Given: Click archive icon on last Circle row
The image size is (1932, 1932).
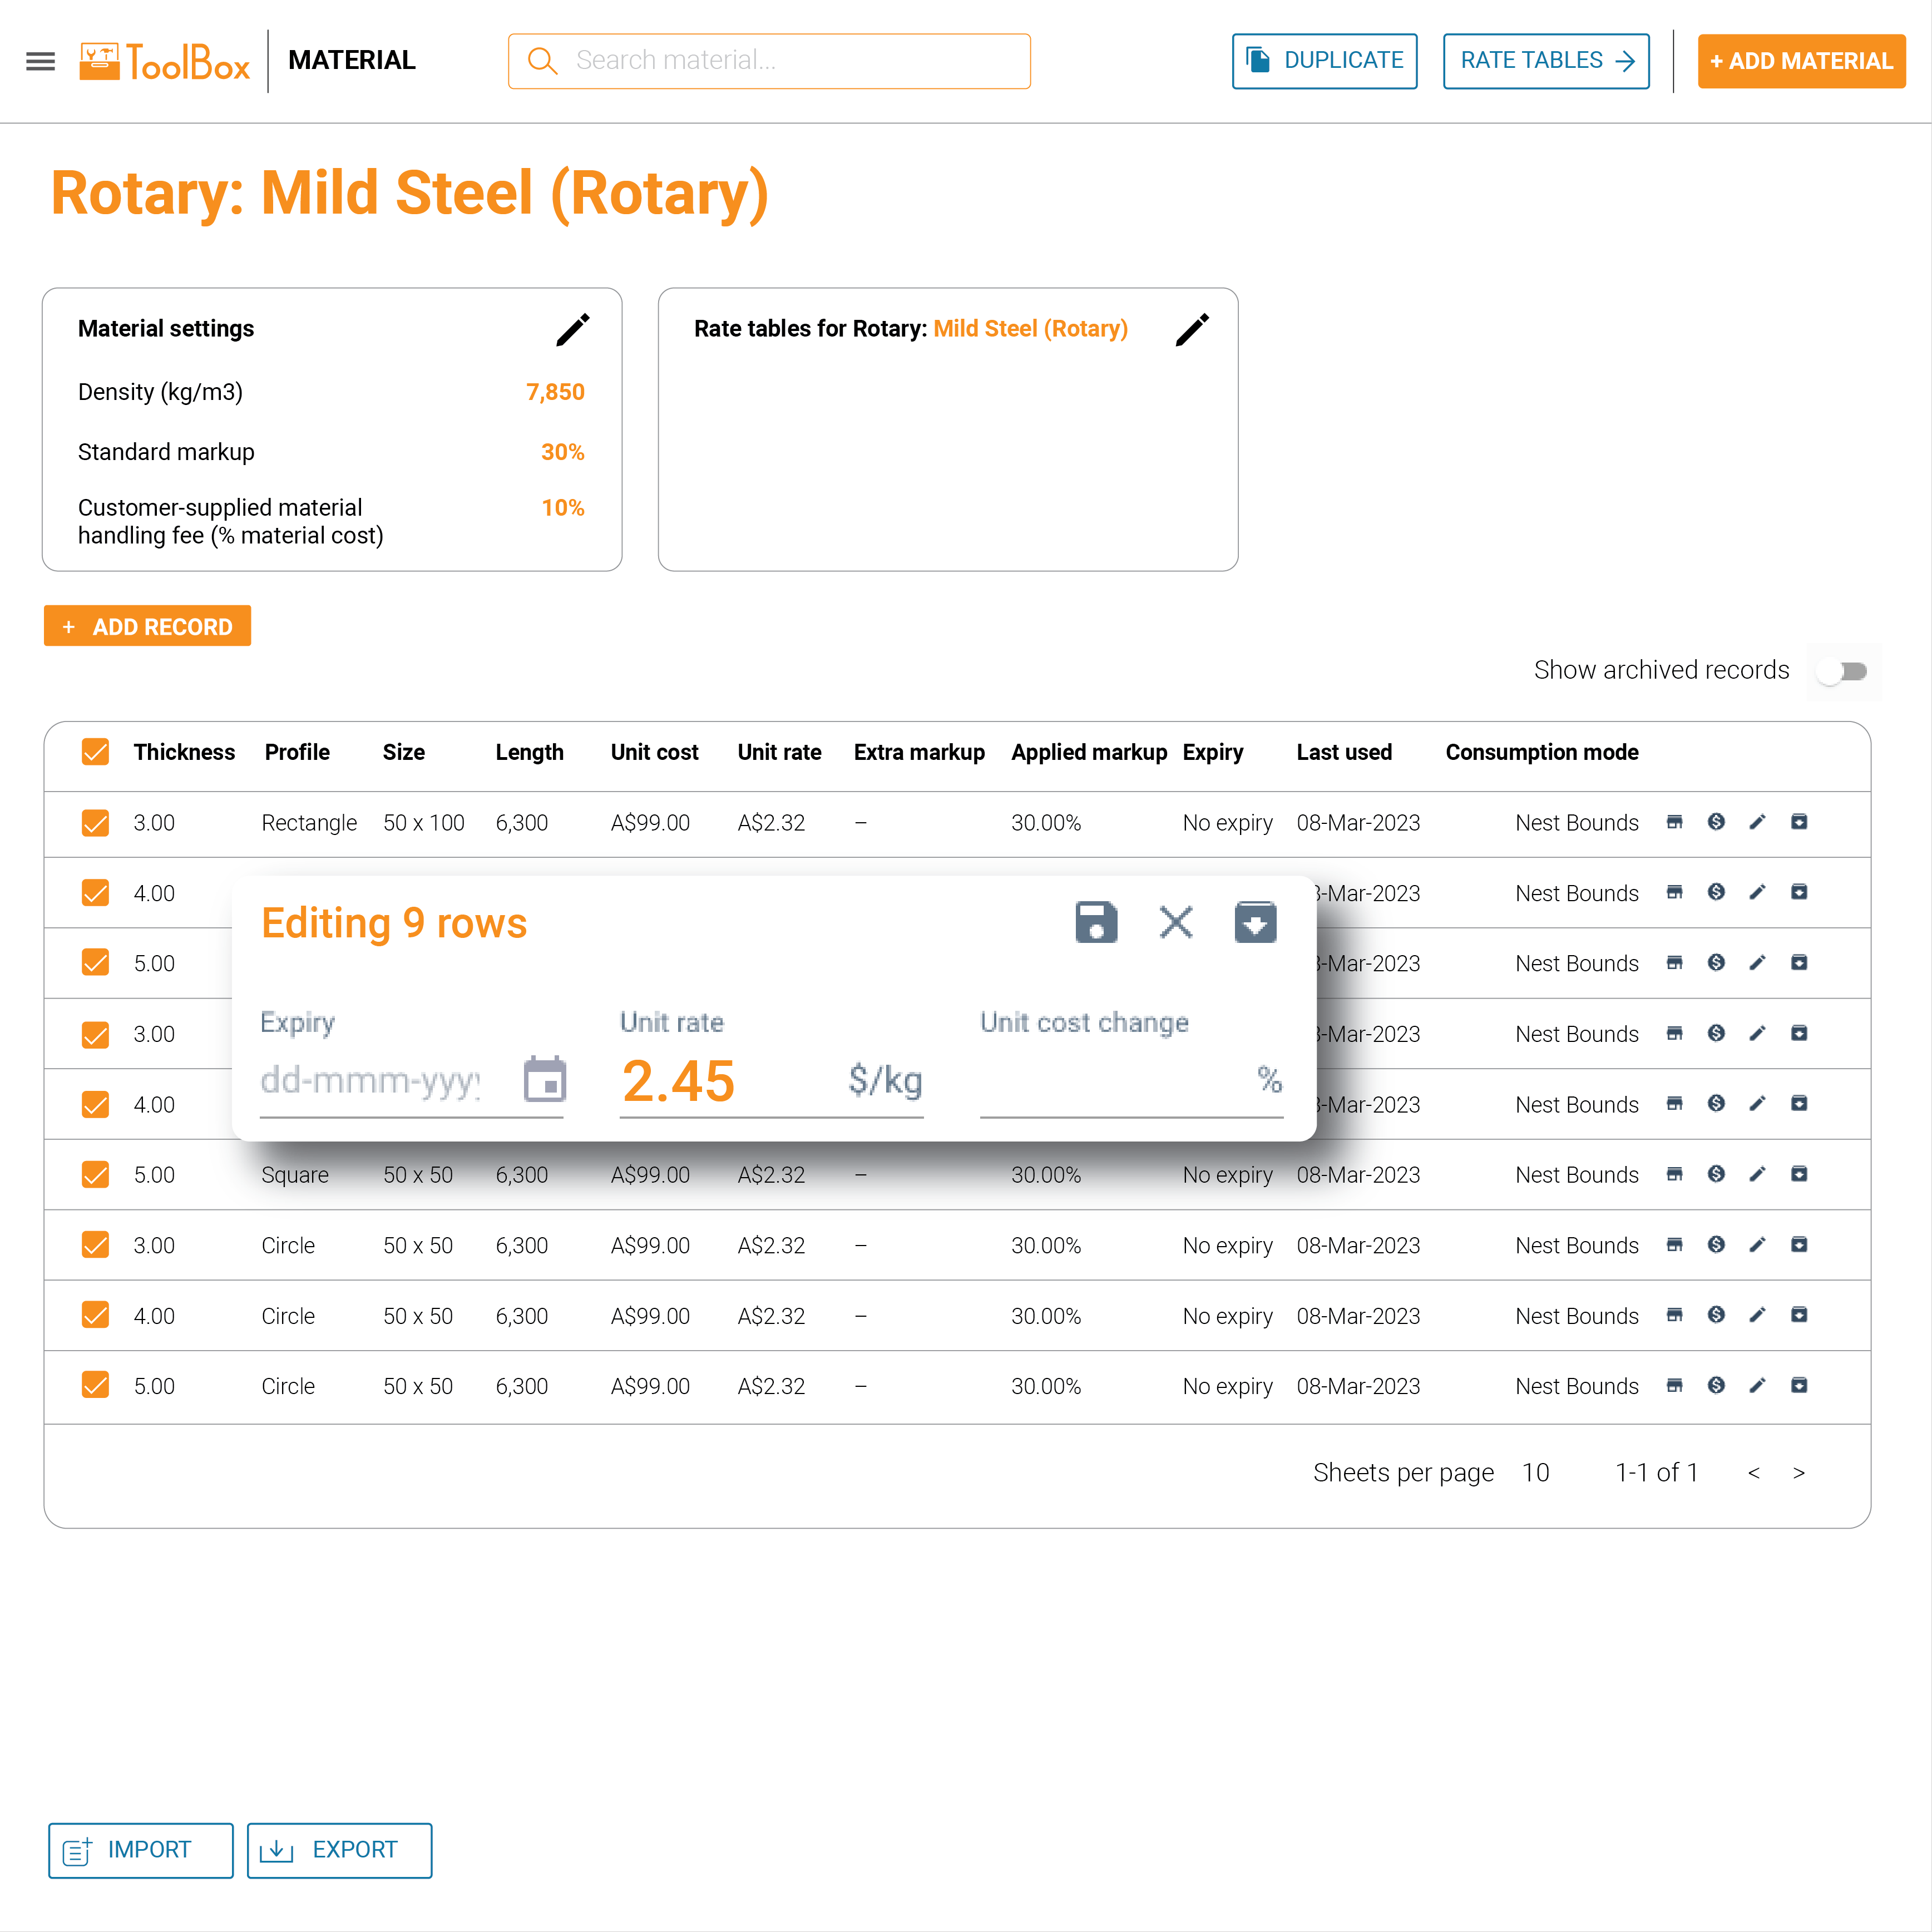Looking at the screenshot, I should (x=1799, y=1385).
